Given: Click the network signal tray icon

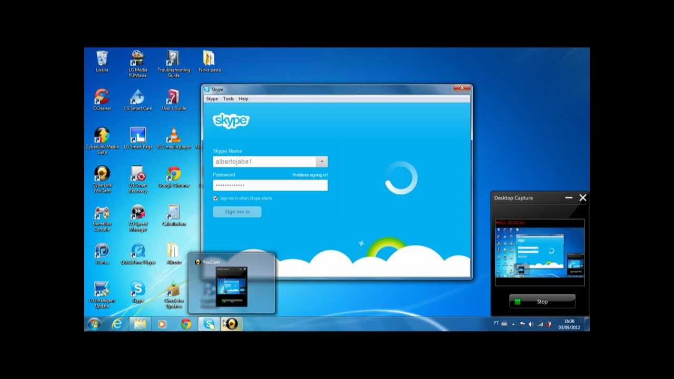Looking at the screenshot, I should coord(540,324).
